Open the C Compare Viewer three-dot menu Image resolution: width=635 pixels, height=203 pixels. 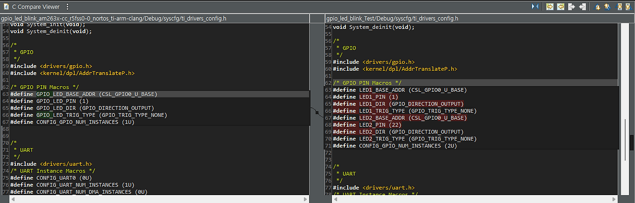(67, 7)
